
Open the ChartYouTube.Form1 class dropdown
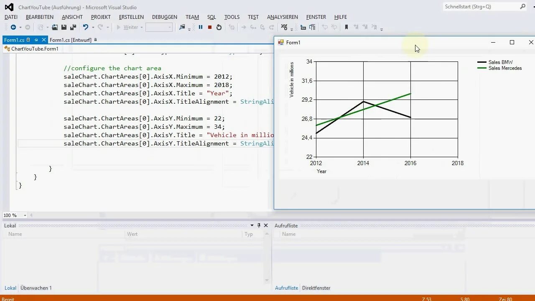[x=137, y=49]
